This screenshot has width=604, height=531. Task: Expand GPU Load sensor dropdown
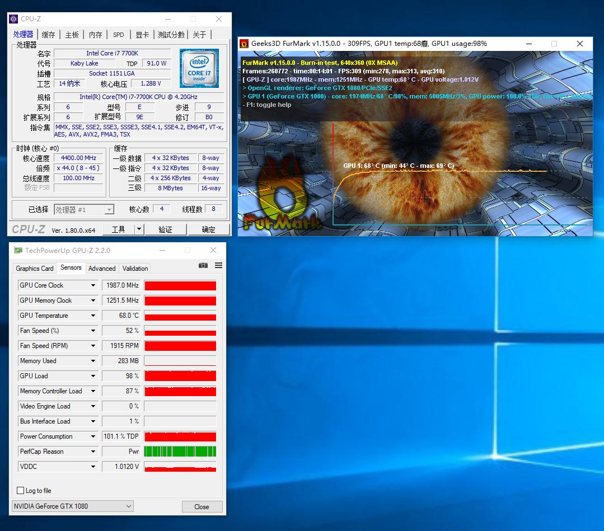tap(93, 376)
